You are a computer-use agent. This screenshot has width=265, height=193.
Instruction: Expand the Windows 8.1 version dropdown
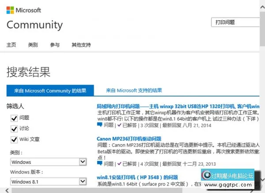[49, 182]
